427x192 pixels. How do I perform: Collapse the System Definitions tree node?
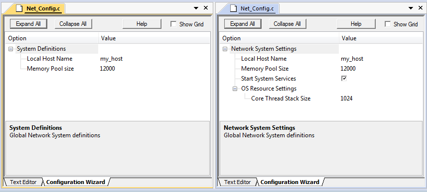tap(10, 49)
